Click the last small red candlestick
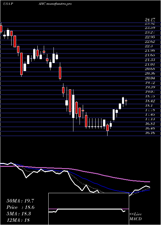 pos(126,101)
